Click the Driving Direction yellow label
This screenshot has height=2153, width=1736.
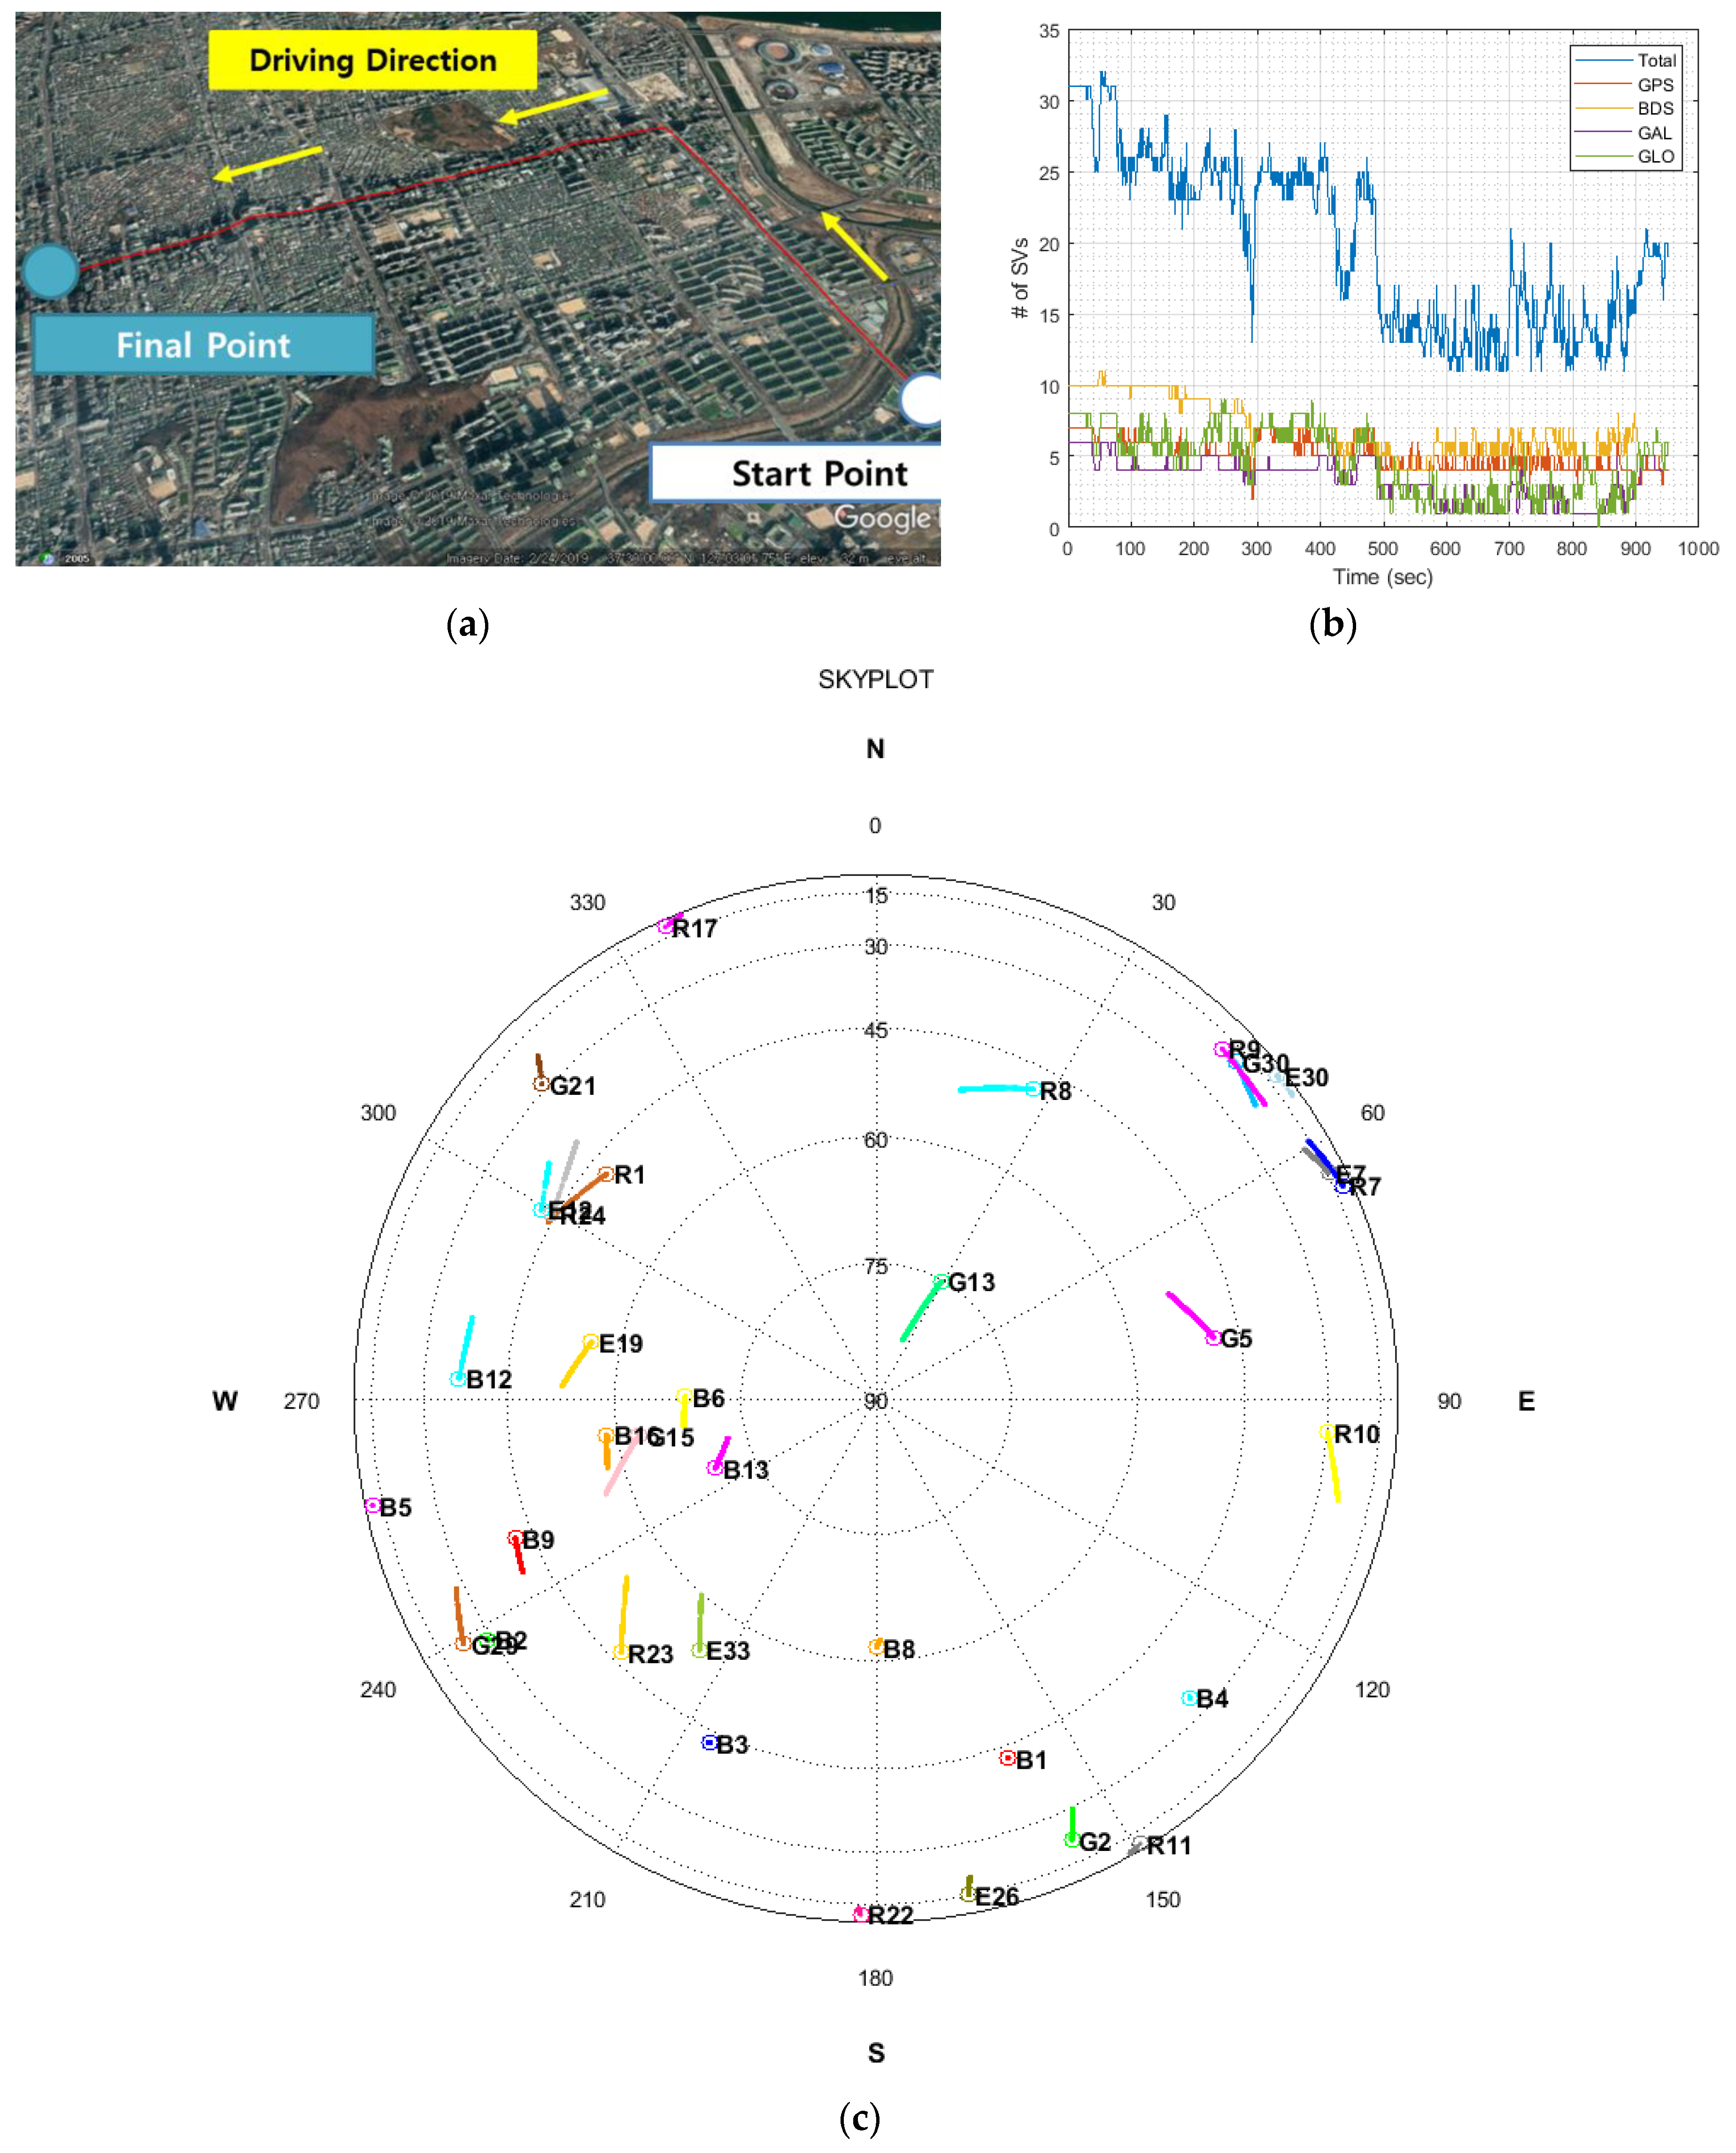(372, 60)
